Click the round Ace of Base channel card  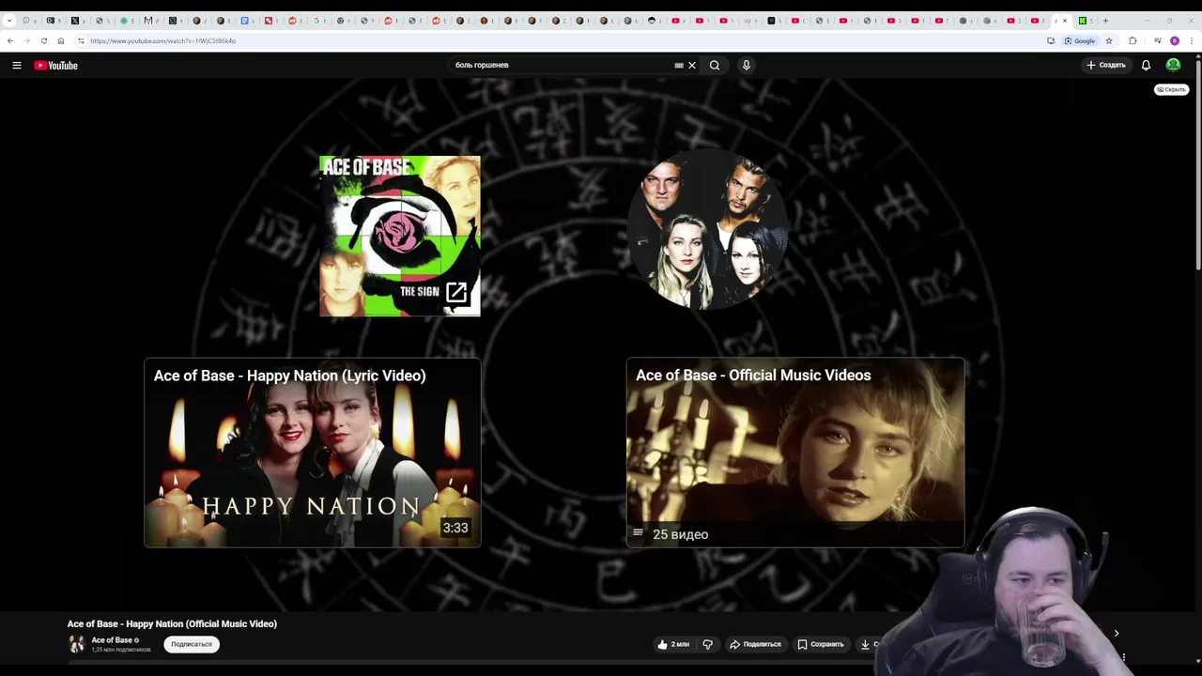pyautogui.click(x=706, y=229)
